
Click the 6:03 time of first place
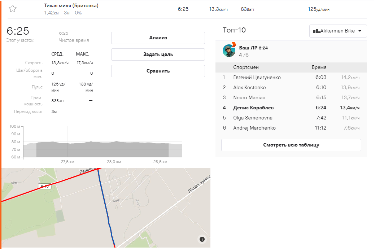tap(321, 78)
